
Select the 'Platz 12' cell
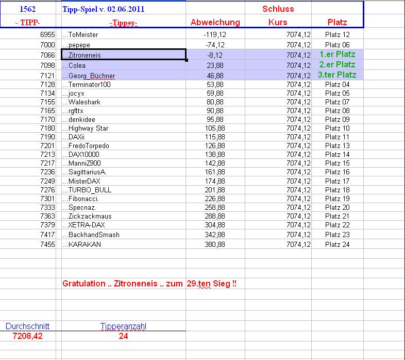tap(337, 34)
